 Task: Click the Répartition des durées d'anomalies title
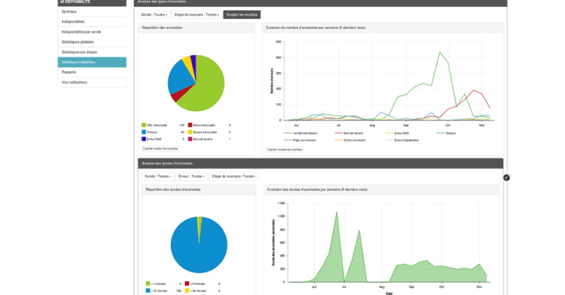[173, 190]
